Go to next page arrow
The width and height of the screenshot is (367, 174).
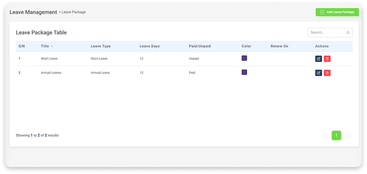point(348,135)
